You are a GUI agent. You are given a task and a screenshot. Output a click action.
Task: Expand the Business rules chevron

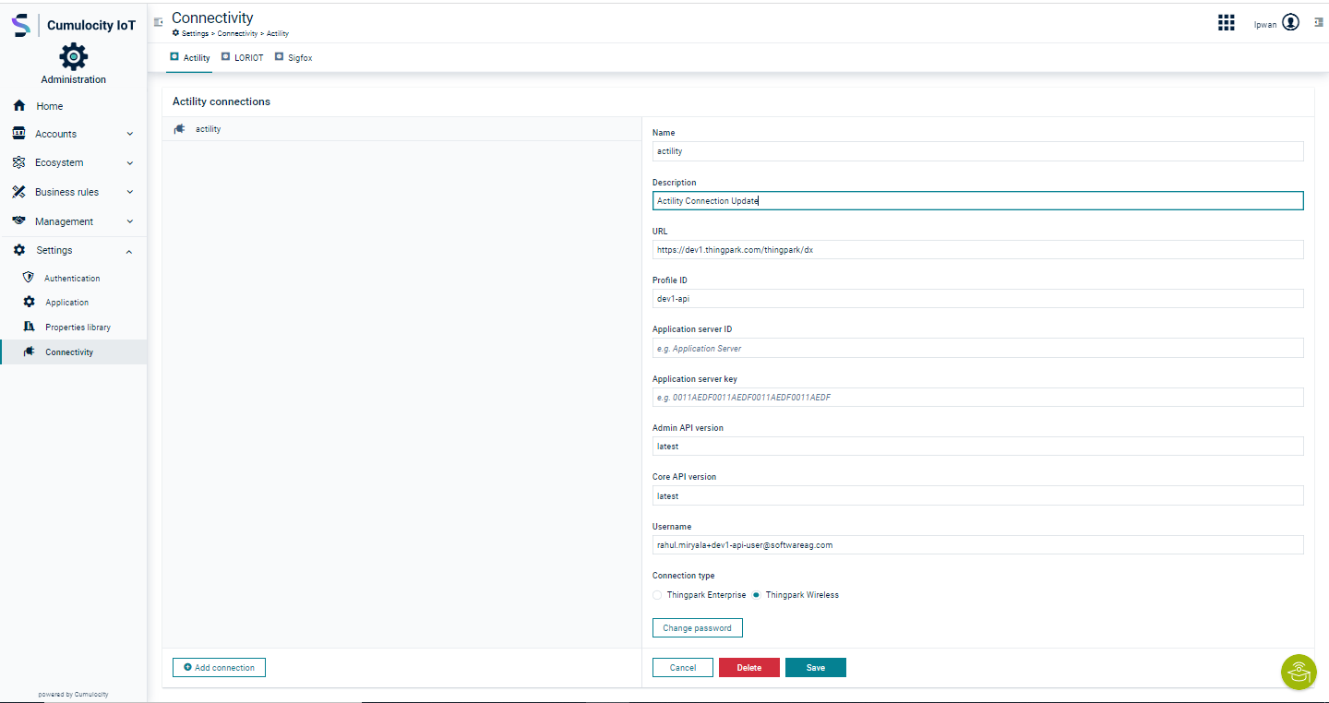130,192
